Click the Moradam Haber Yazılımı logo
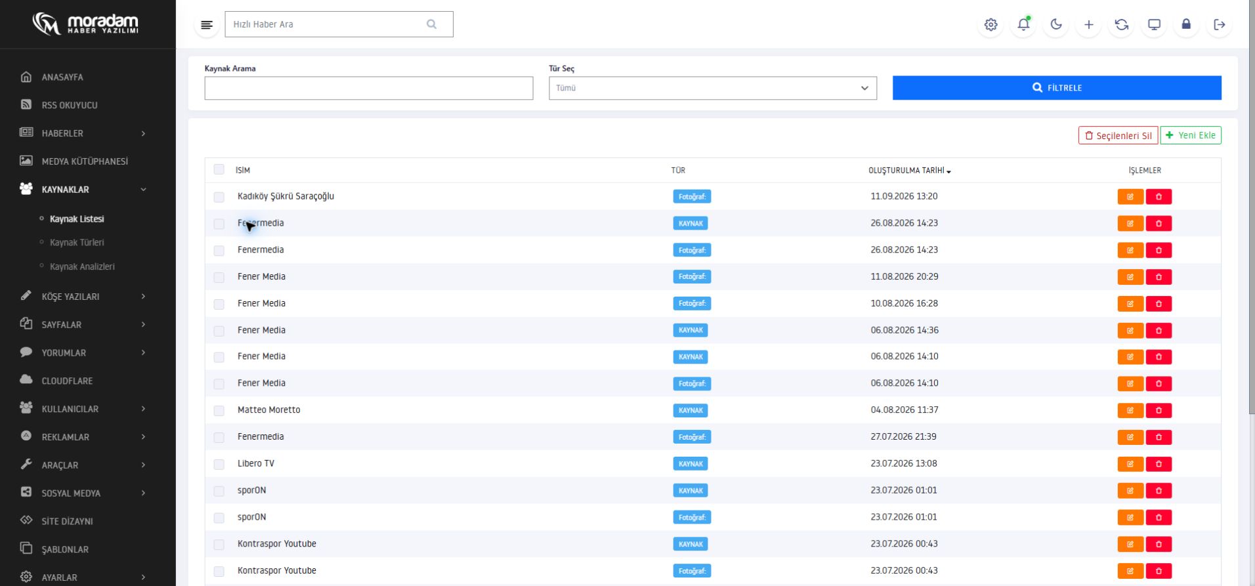The height and width of the screenshot is (586, 1255). [86, 24]
